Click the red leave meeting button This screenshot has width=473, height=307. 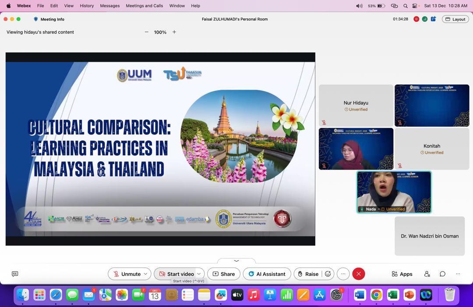coord(358,274)
